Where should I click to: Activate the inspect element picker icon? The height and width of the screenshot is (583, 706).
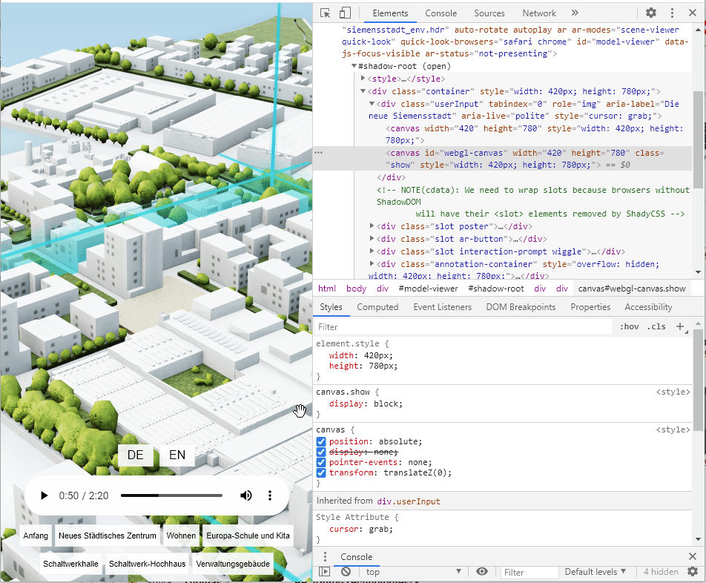point(325,13)
